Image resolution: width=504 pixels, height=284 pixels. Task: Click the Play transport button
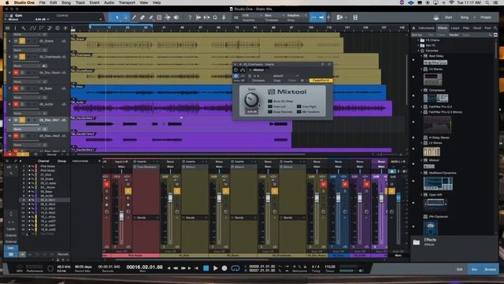coord(215,268)
